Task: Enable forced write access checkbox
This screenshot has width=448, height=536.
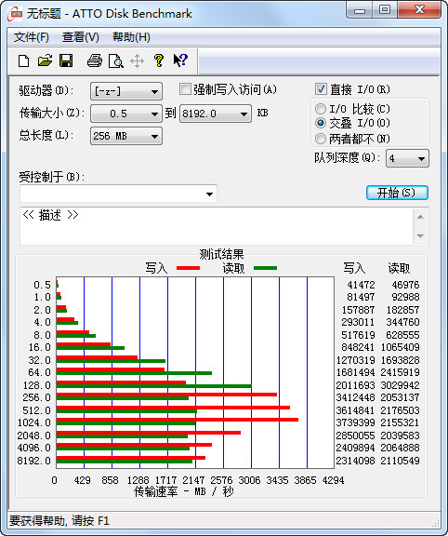Action: tap(185, 89)
